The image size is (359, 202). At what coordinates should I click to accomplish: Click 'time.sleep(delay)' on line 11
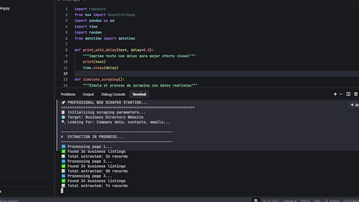point(100,68)
